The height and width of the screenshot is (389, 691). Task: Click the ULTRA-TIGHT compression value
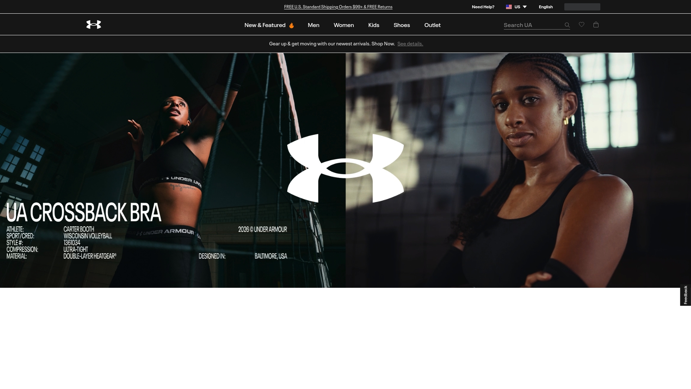[x=76, y=249]
